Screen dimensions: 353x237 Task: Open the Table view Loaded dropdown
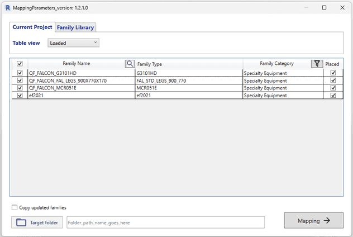click(x=73, y=43)
